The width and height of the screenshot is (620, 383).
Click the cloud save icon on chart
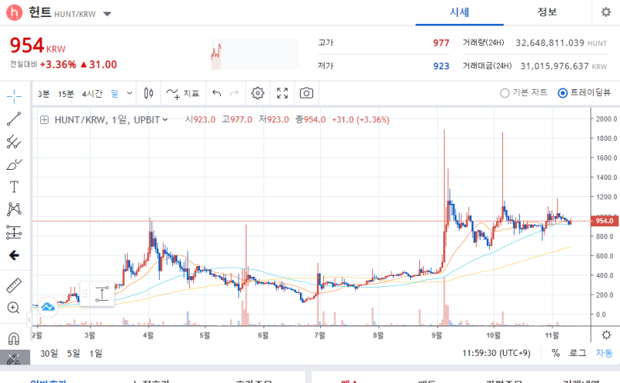[48, 307]
